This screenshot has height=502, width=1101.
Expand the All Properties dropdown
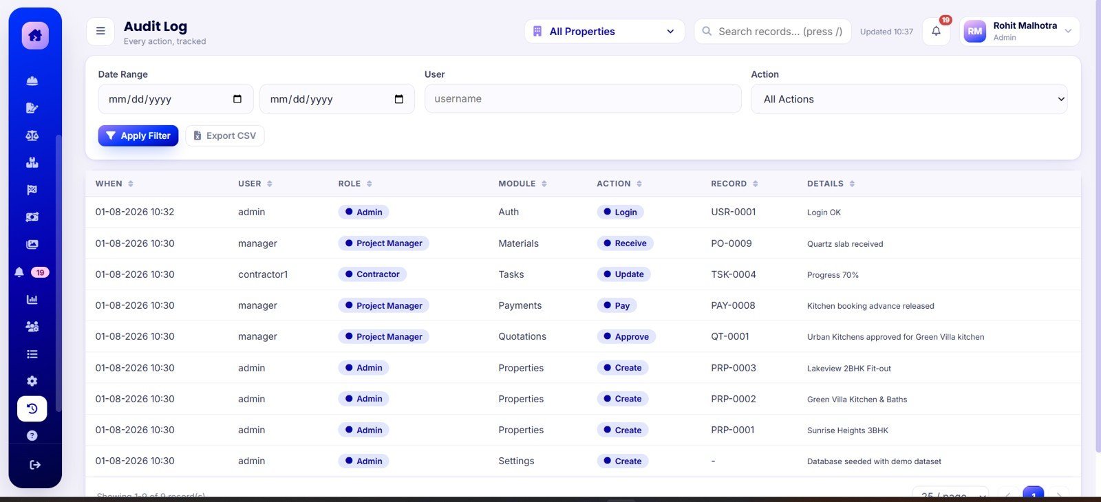[x=605, y=32]
